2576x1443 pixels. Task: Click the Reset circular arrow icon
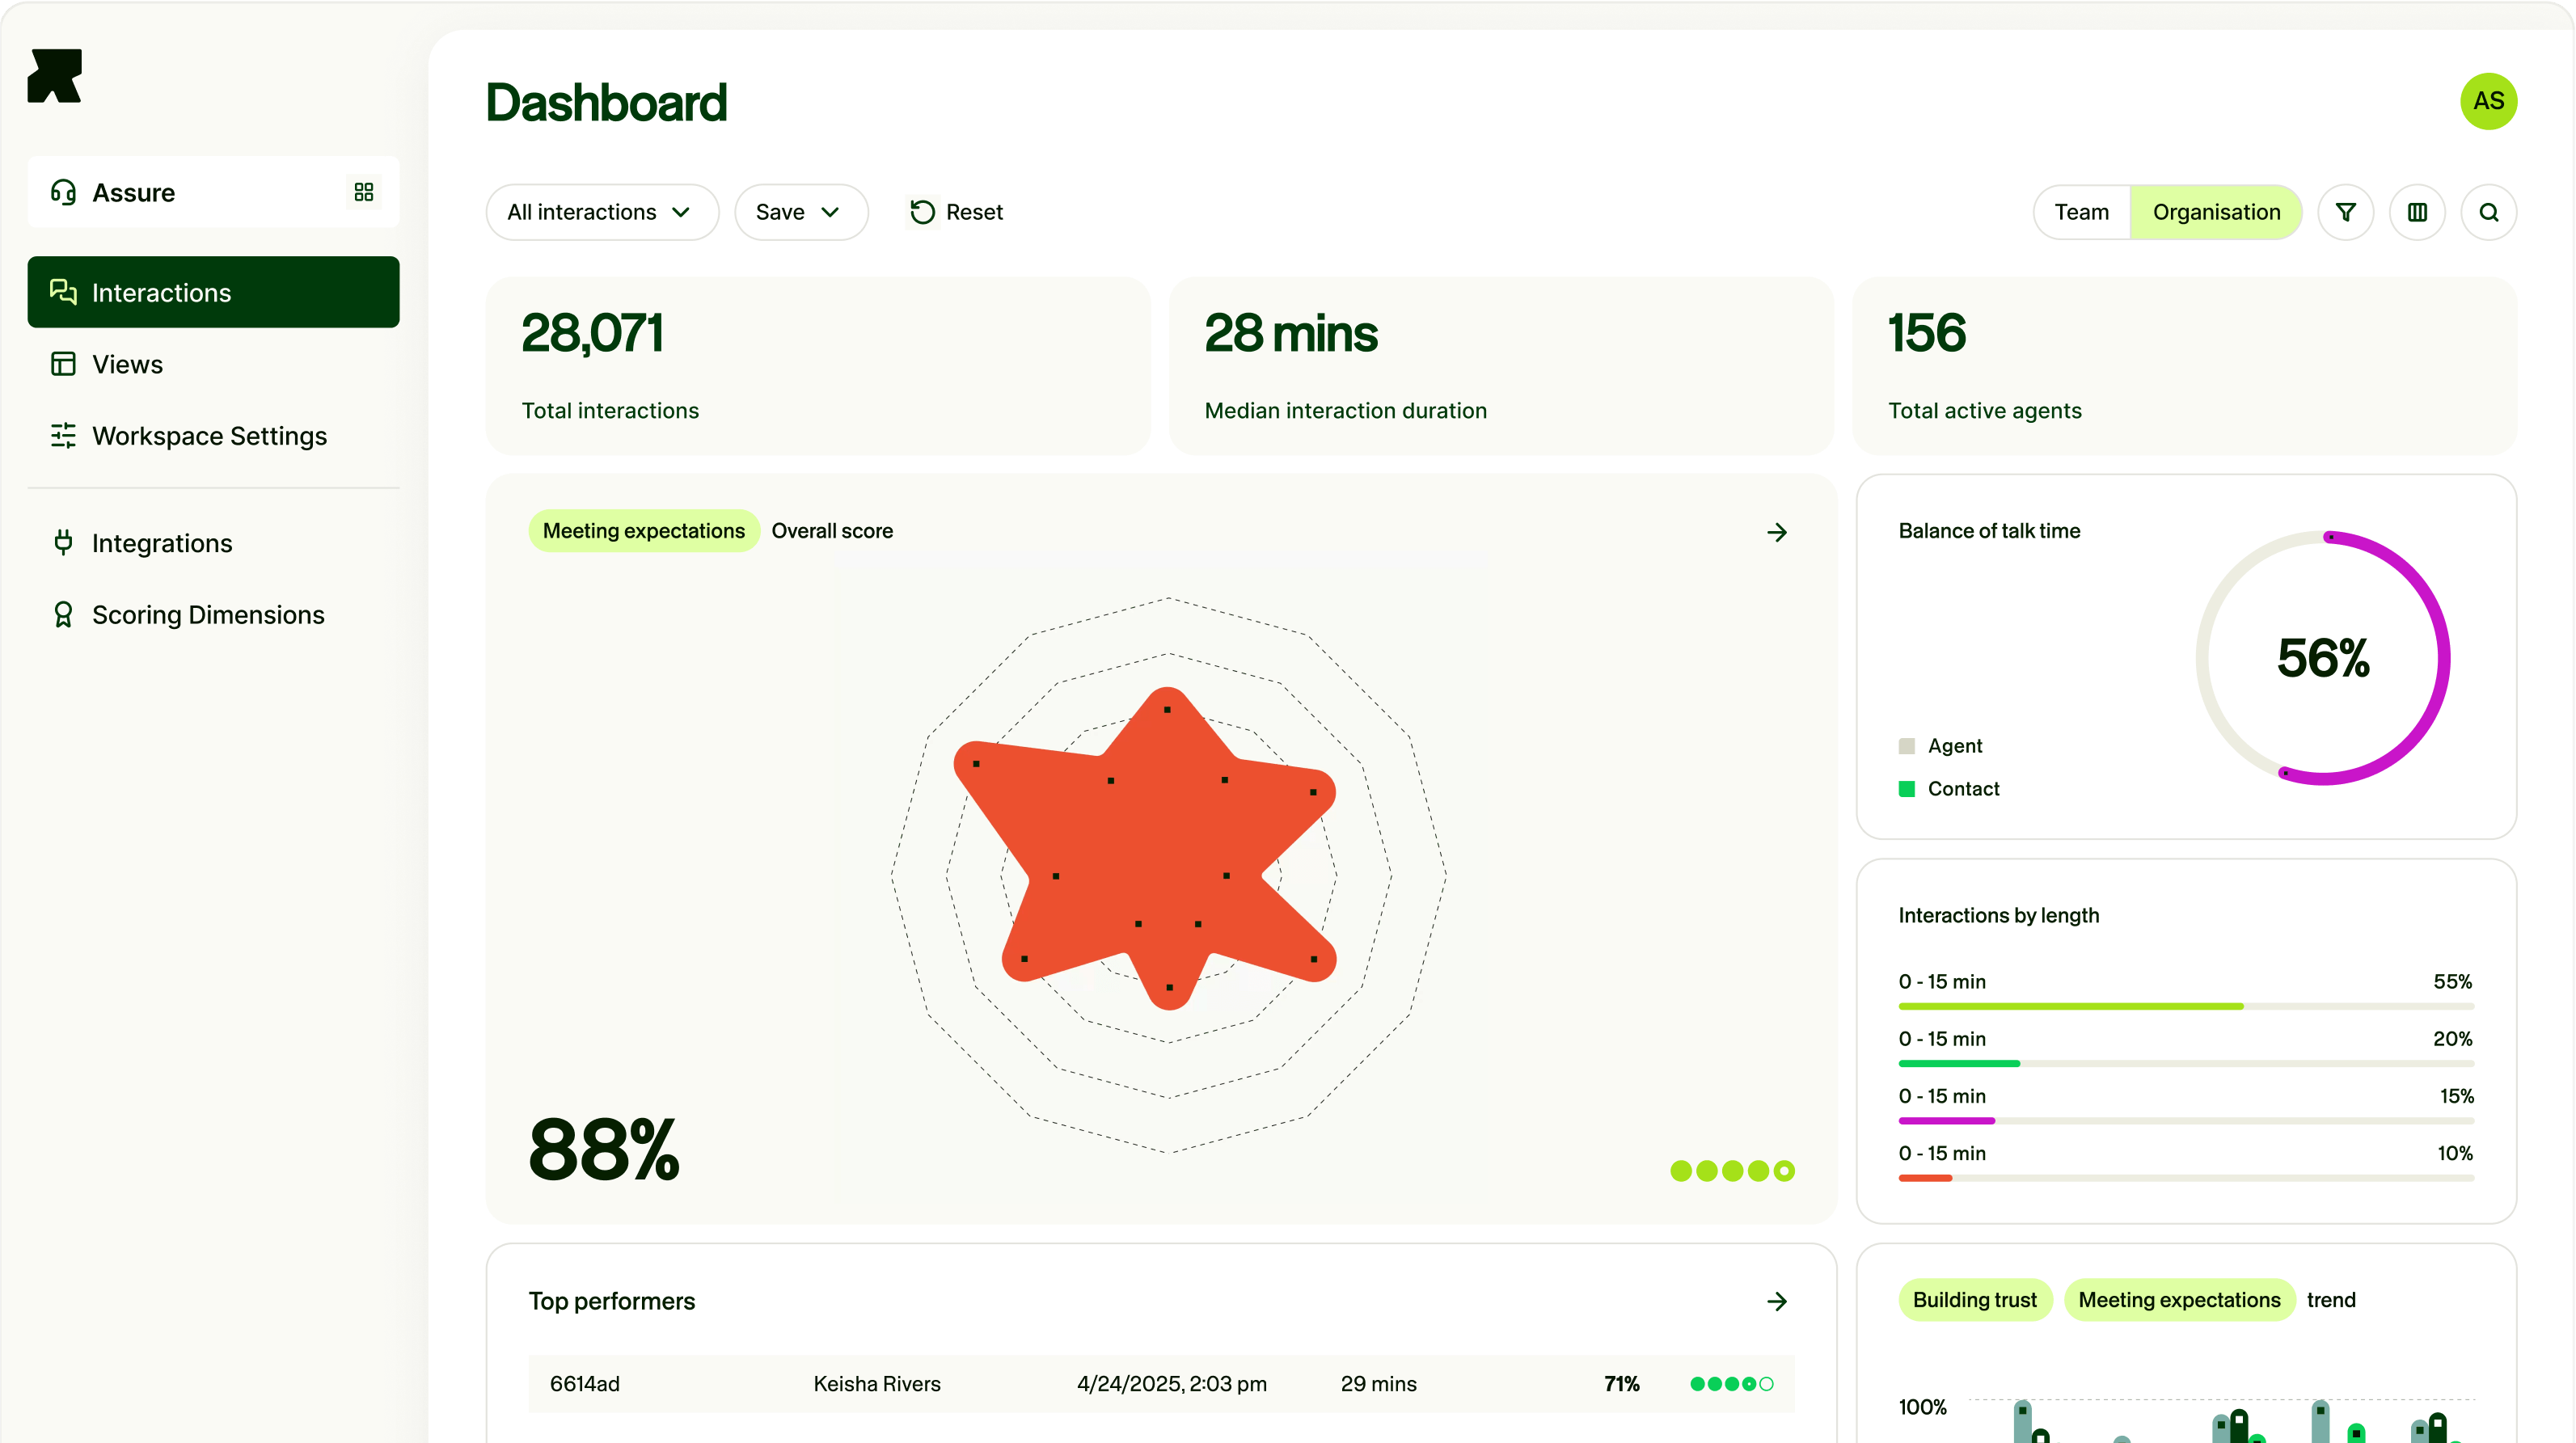click(x=922, y=212)
